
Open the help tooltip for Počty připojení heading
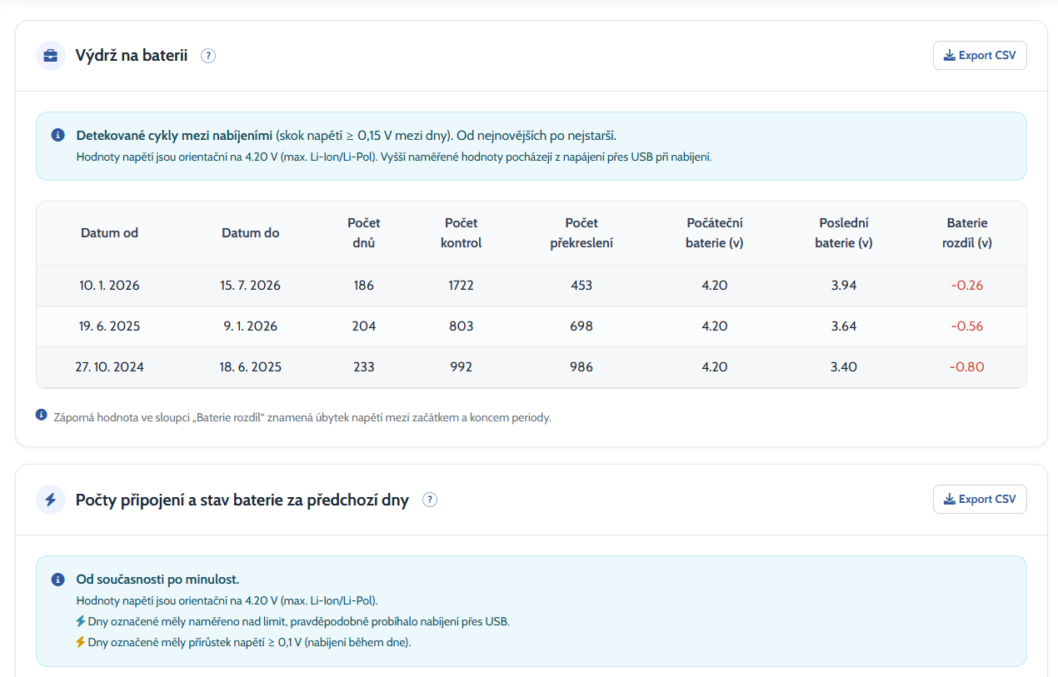tap(430, 500)
